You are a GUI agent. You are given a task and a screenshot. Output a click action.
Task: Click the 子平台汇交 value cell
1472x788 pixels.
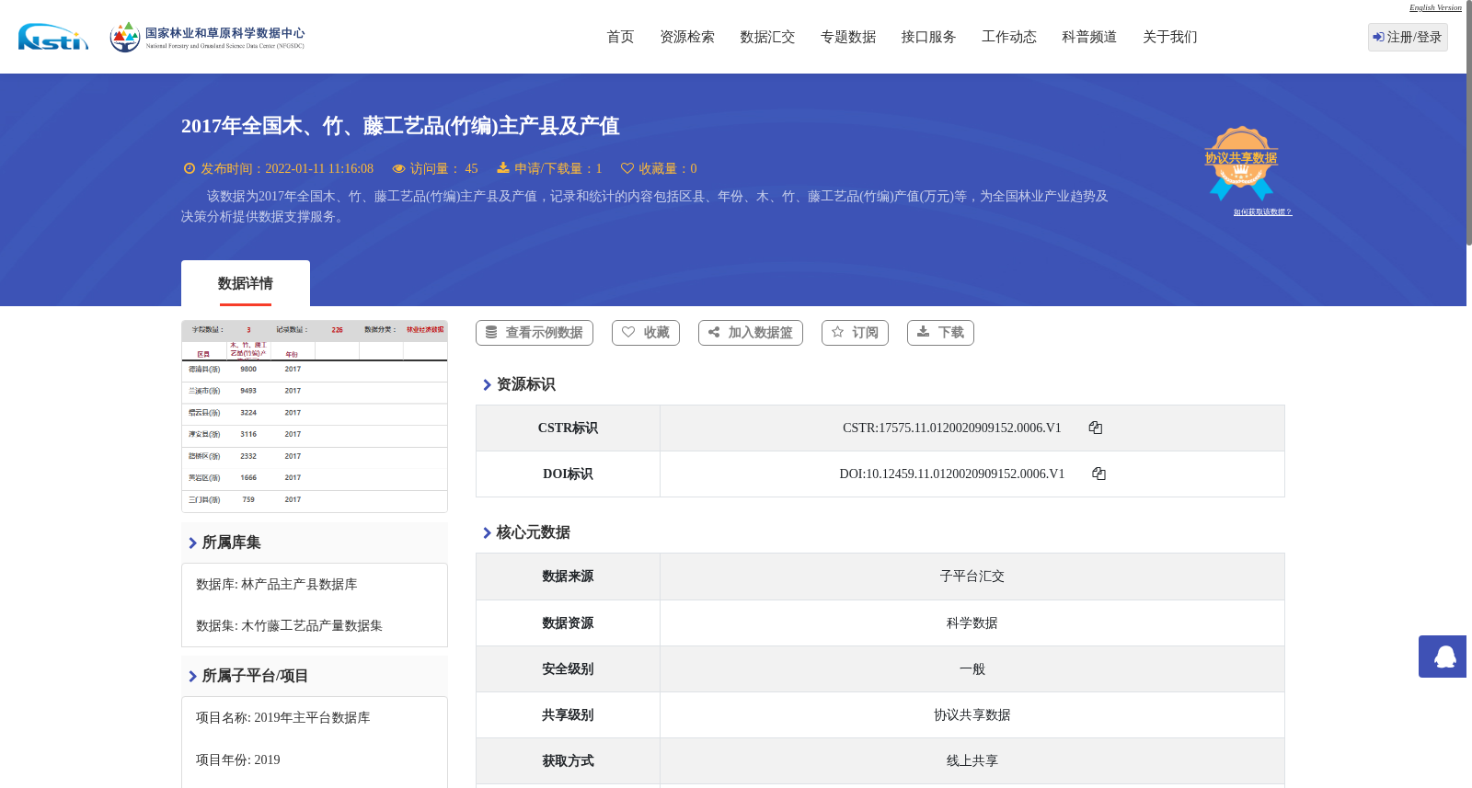coord(972,577)
